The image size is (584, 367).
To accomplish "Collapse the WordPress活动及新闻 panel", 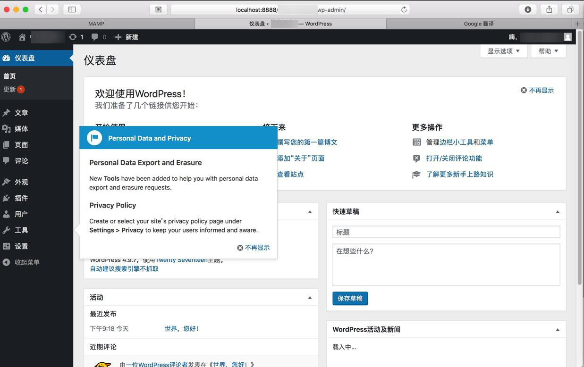I will (x=558, y=330).
